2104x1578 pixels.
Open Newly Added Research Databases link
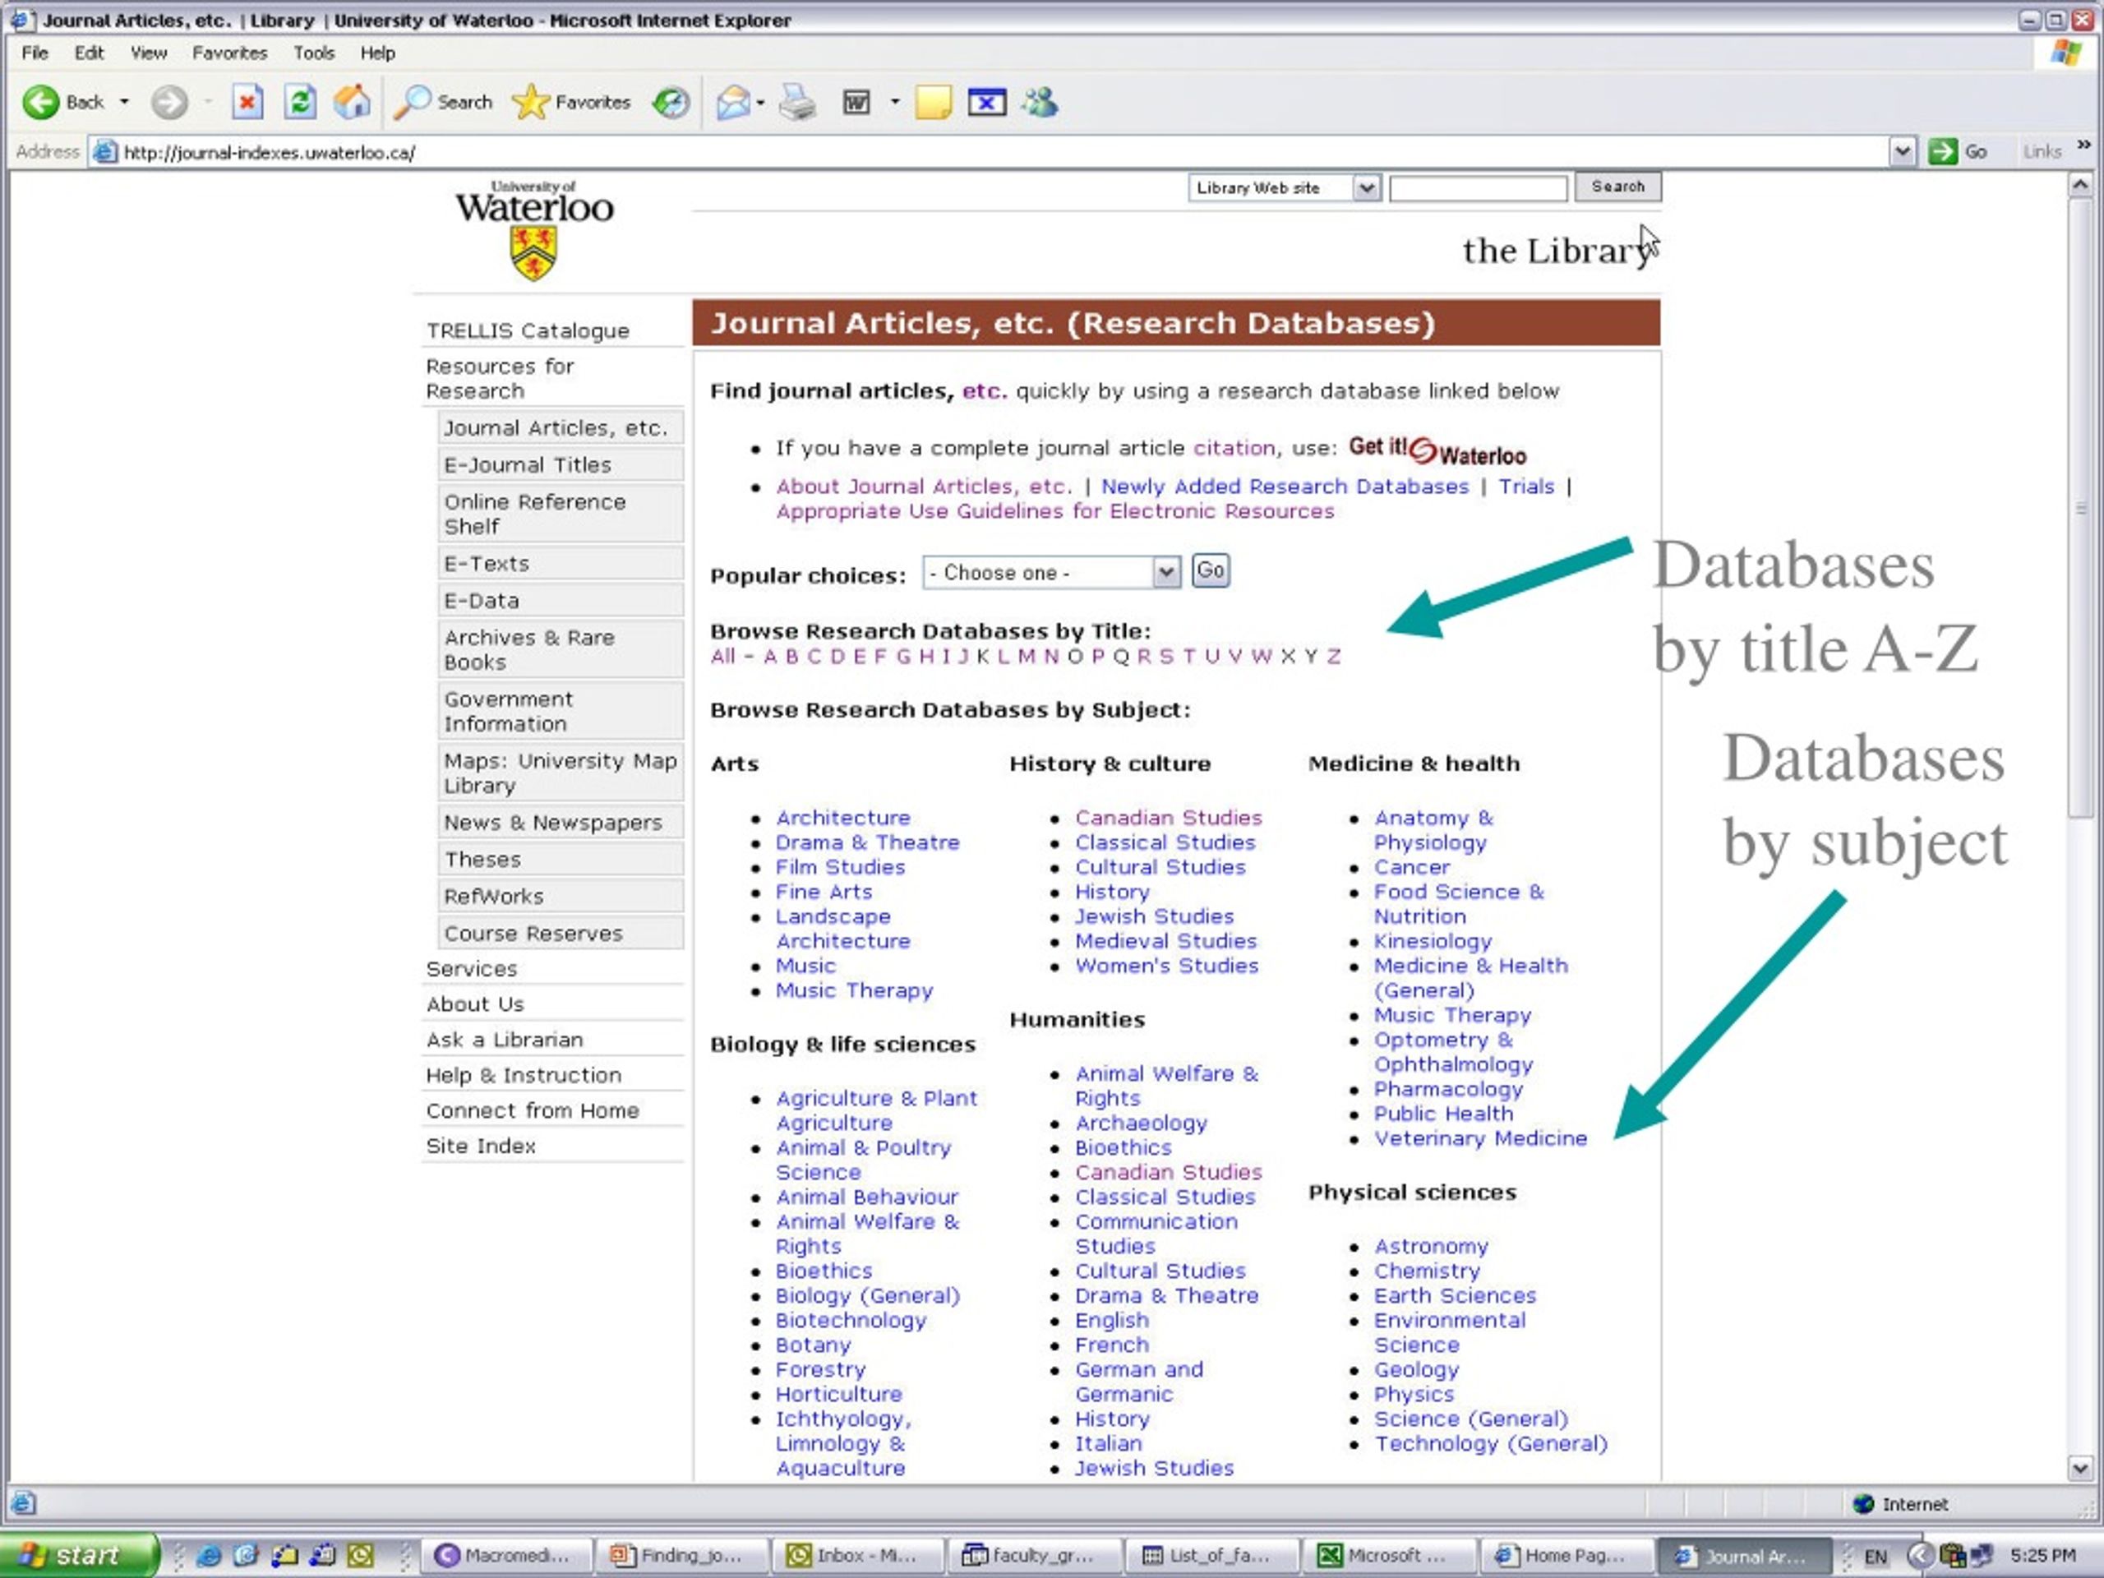1285,486
